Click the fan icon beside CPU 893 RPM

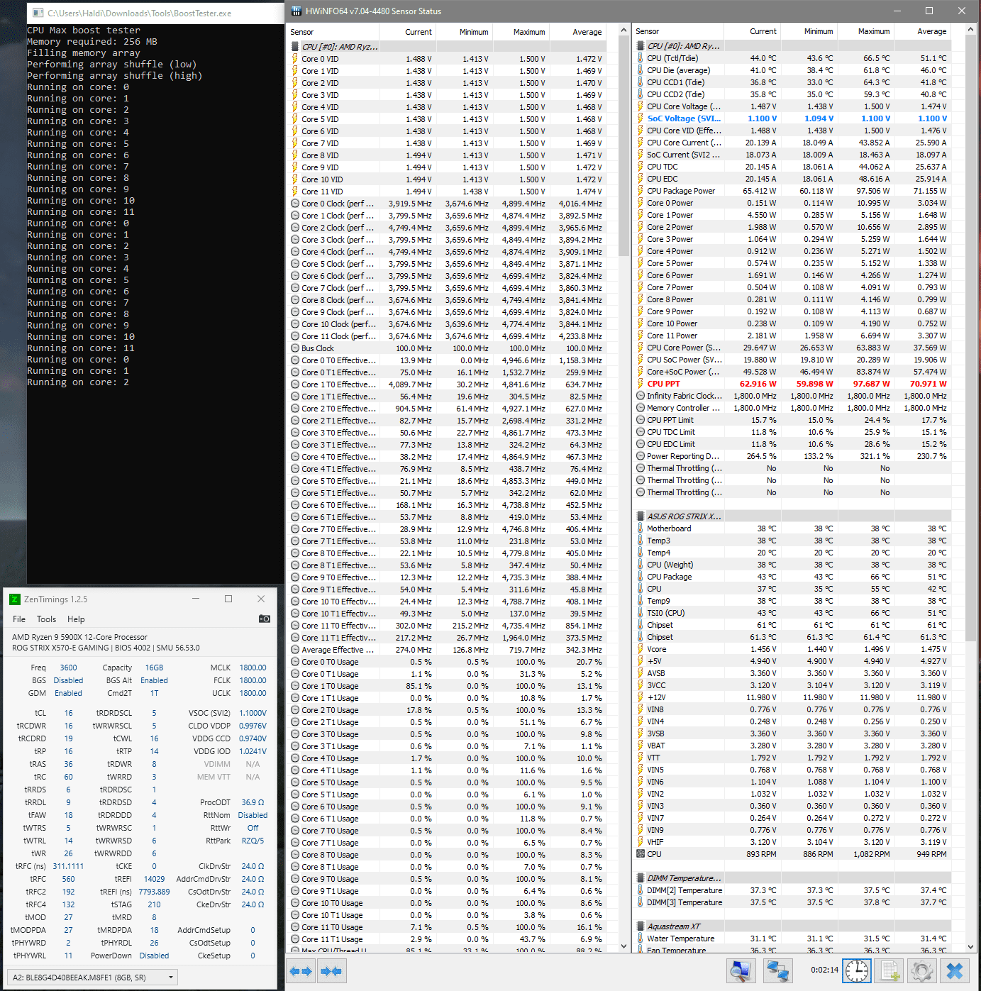641,854
